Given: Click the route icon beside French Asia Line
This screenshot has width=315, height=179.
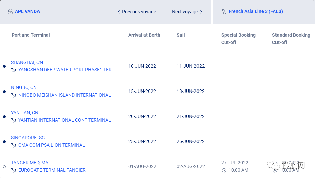Looking at the screenshot, I should click(x=224, y=12).
